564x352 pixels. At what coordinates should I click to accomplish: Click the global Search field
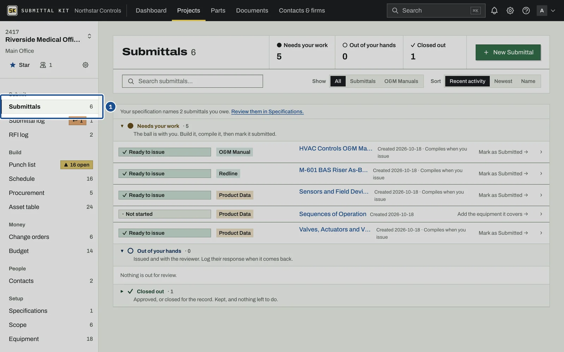coord(436,11)
